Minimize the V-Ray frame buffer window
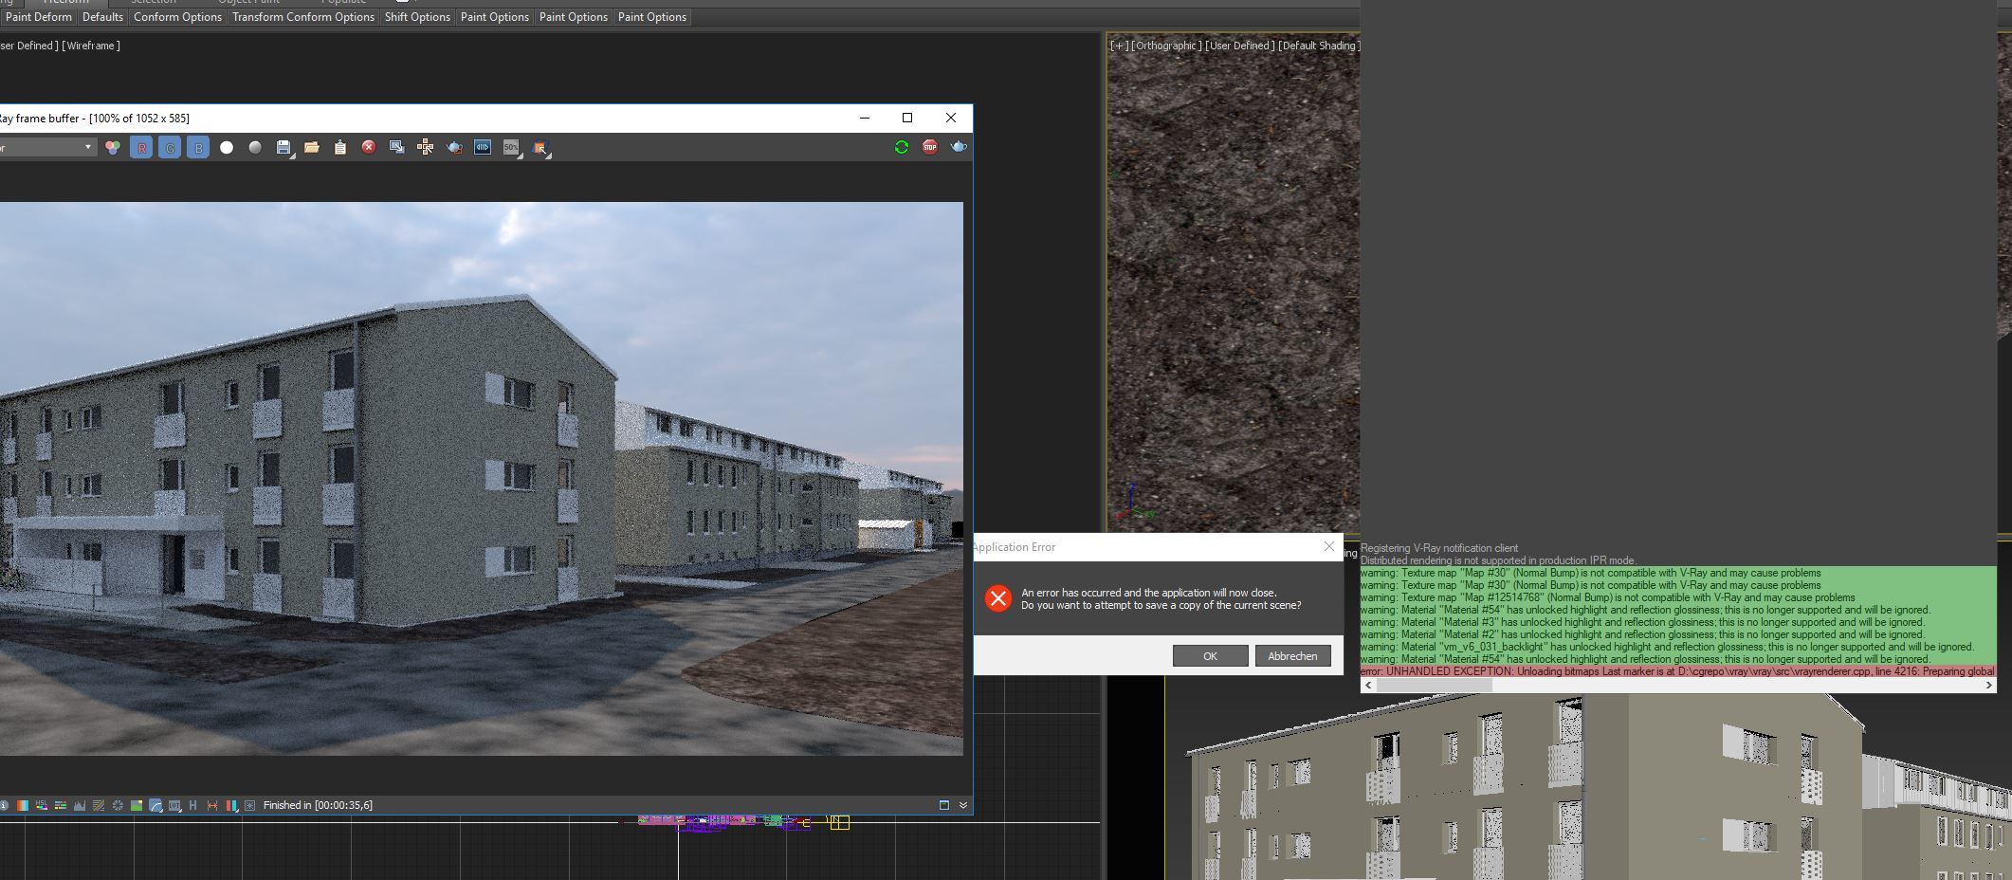The width and height of the screenshot is (2012, 880). tap(865, 118)
